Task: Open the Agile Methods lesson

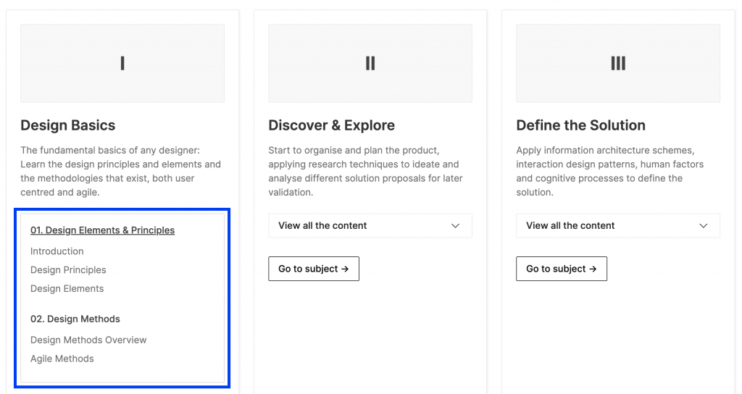Action: (x=62, y=359)
